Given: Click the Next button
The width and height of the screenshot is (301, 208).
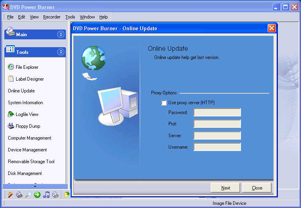Looking at the screenshot, I should (225, 188).
